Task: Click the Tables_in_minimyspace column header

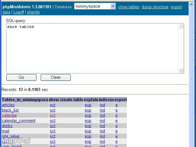Action: (25, 100)
